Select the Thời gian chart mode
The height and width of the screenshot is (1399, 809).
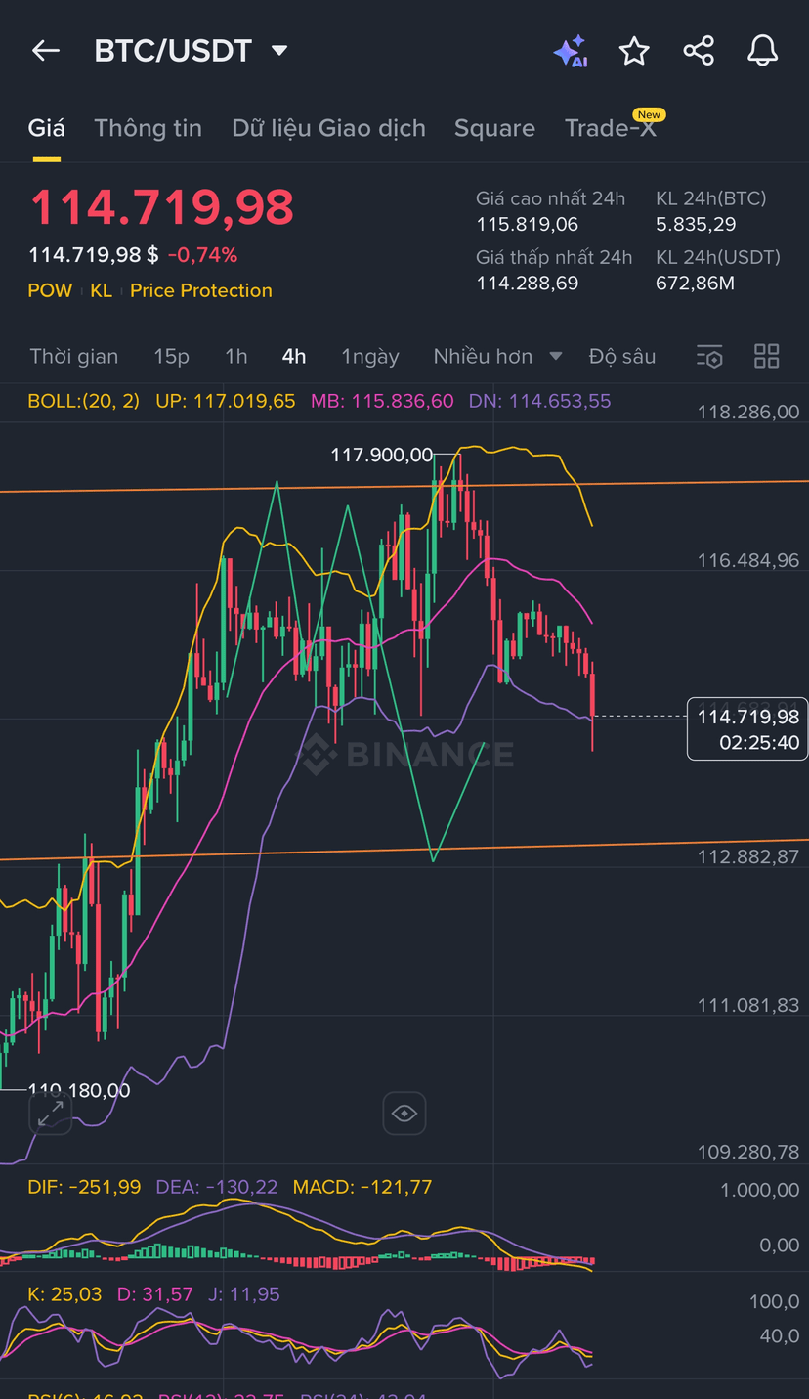[x=74, y=357]
